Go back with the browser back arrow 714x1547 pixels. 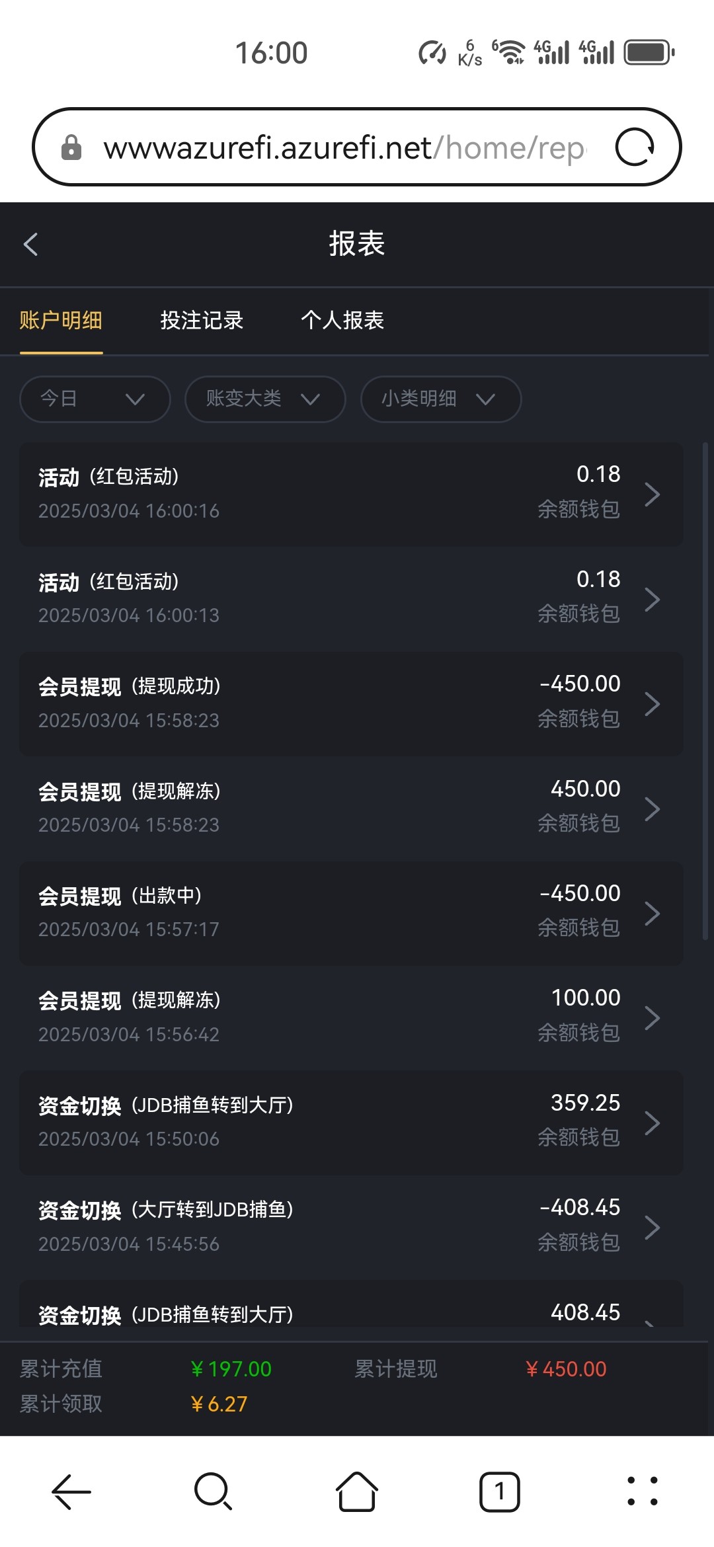[x=71, y=1492]
